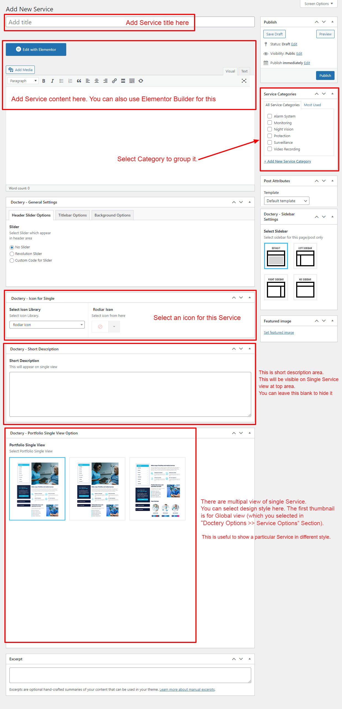Open the Paragraph format dropdown
This screenshot has height=709, width=342.
[23, 81]
